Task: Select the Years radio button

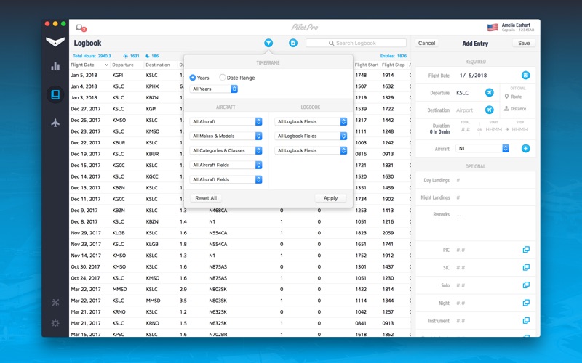Action: click(x=193, y=78)
